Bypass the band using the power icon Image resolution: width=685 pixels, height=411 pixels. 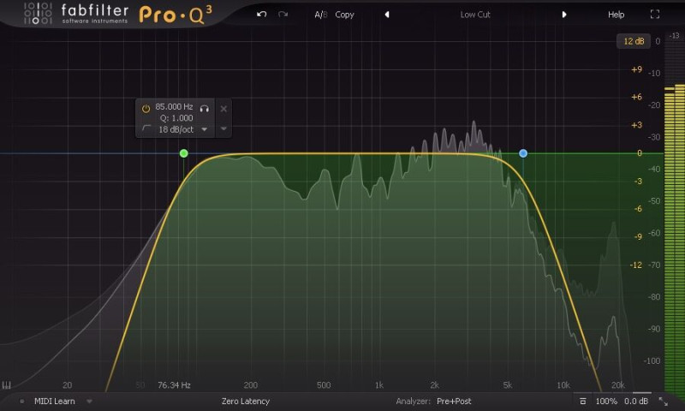coord(146,108)
